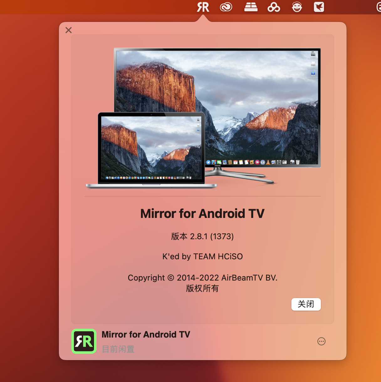This screenshot has height=382, width=381.
Task: Open the bird icon in the menu bar
Action: (319, 7)
